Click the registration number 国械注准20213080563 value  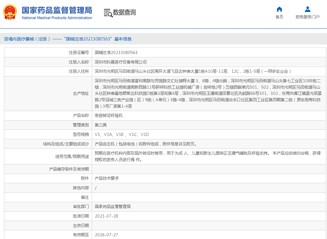[x=116, y=53]
